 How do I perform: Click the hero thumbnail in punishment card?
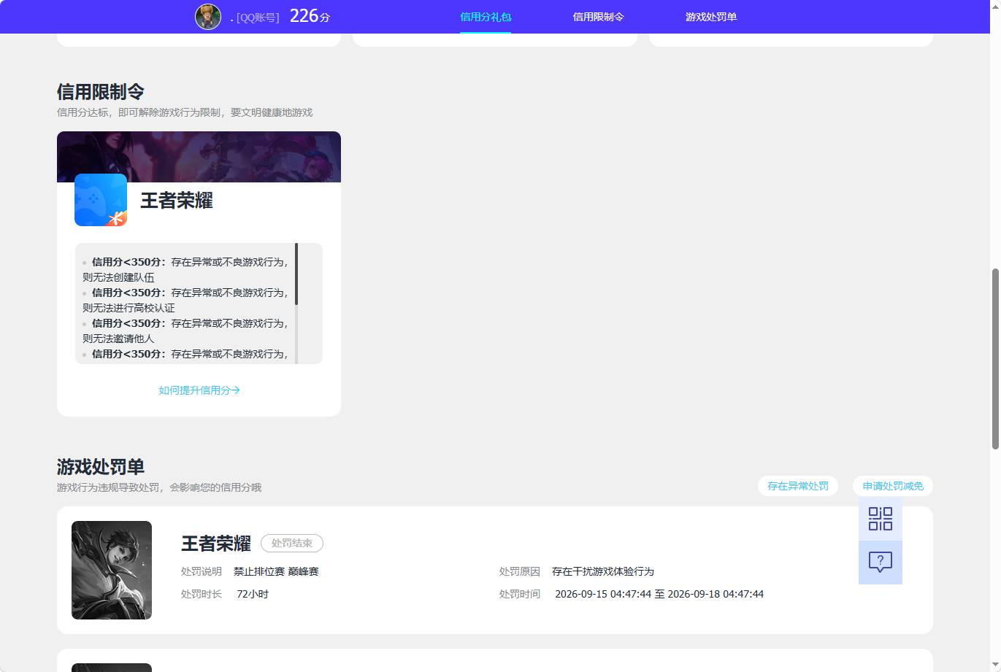pyautogui.click(x=112, y=570)
